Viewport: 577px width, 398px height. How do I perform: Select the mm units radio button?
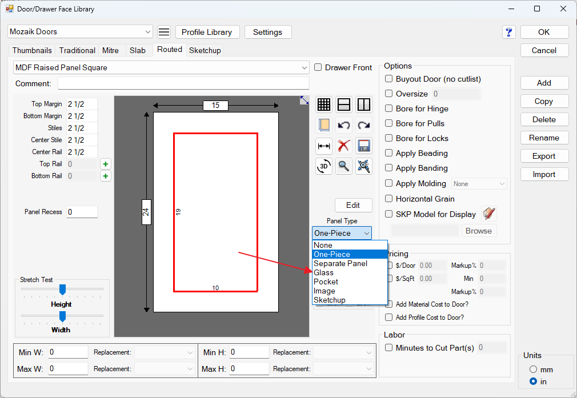[x=534, y=369]
